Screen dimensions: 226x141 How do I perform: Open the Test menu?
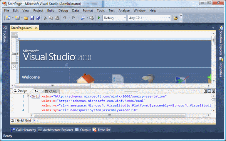pos(111,10)
